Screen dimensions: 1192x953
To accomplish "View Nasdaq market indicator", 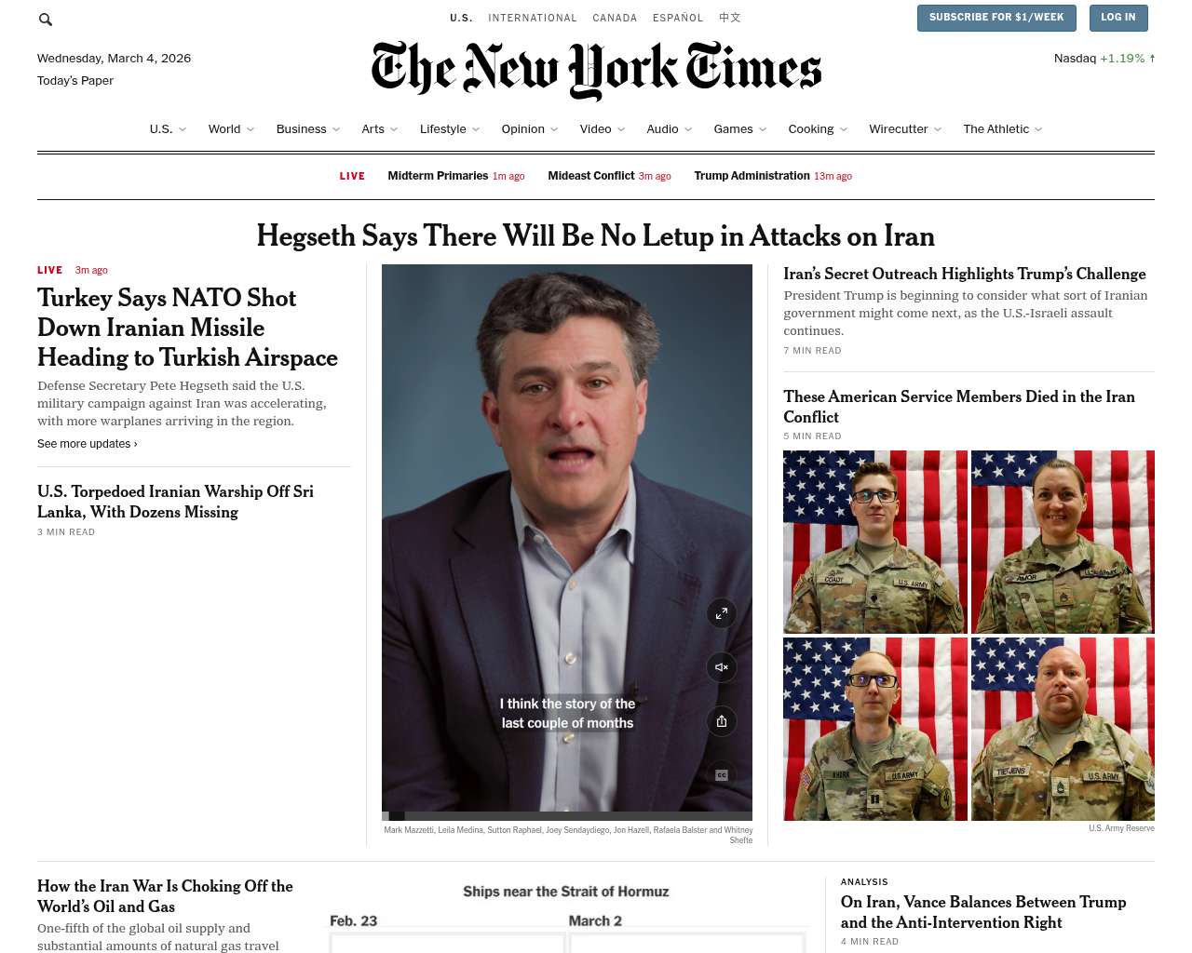I will point(1104,59).
